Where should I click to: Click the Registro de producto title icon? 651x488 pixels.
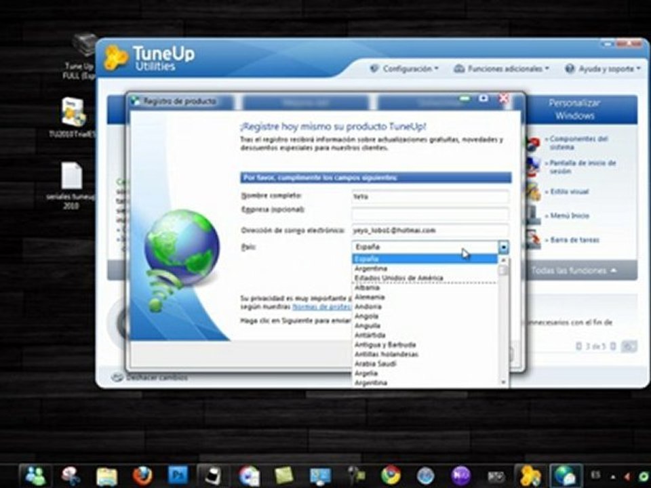pyautogui.click(x=135, y=101)
